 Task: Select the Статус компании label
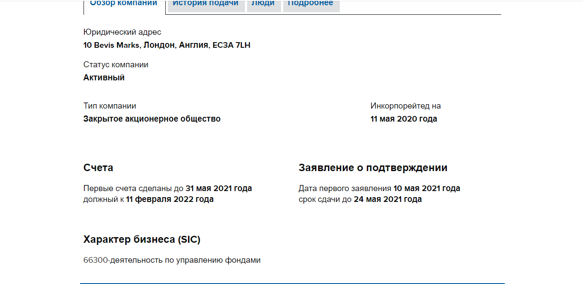point(116,64)
